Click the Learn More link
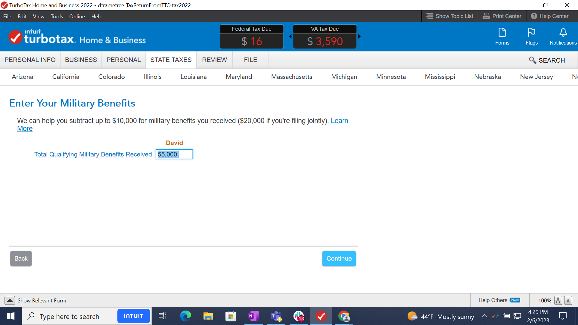 pos(339,121)
